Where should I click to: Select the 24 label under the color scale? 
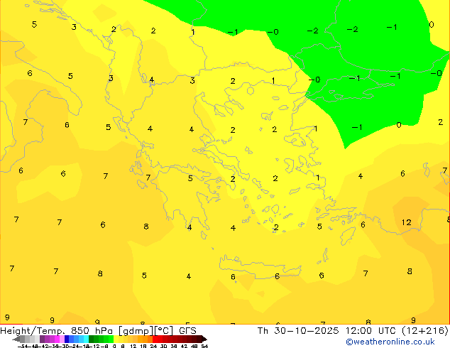coord(153,346)
